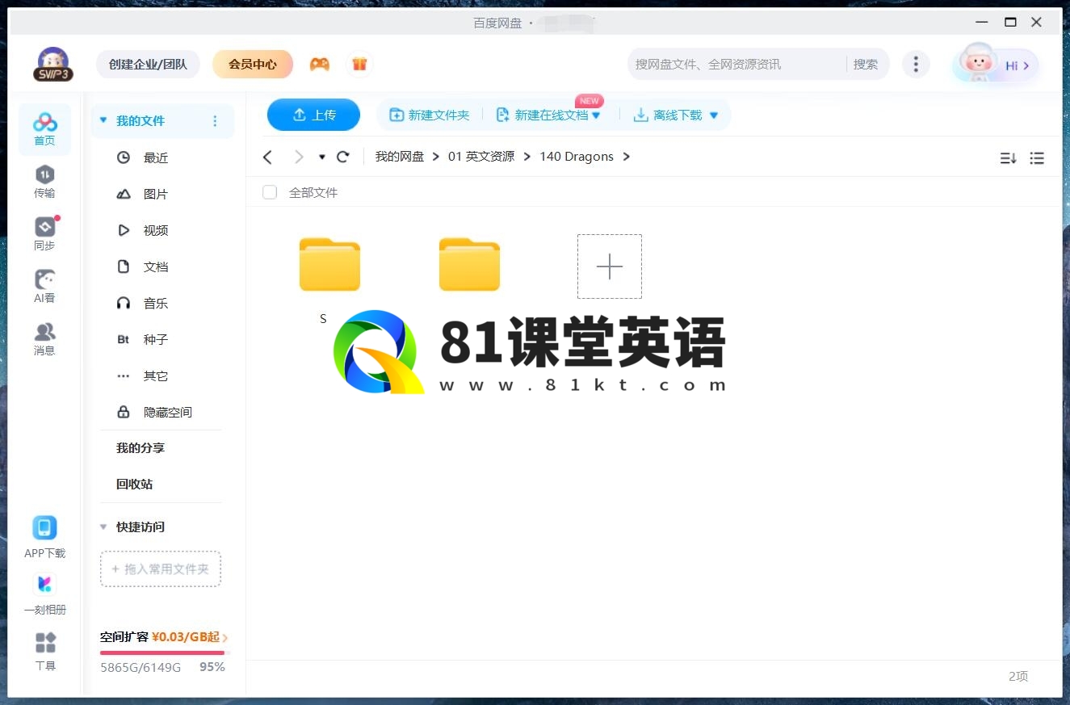Viewport: 1070px width, 705px height.
Task: Go to 01 英文资源 breadcrumb
Action: [481, 157]
